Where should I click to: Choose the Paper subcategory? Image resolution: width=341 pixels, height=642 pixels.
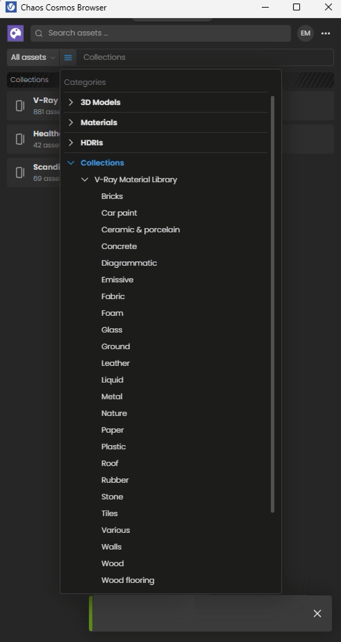(113, 430)
